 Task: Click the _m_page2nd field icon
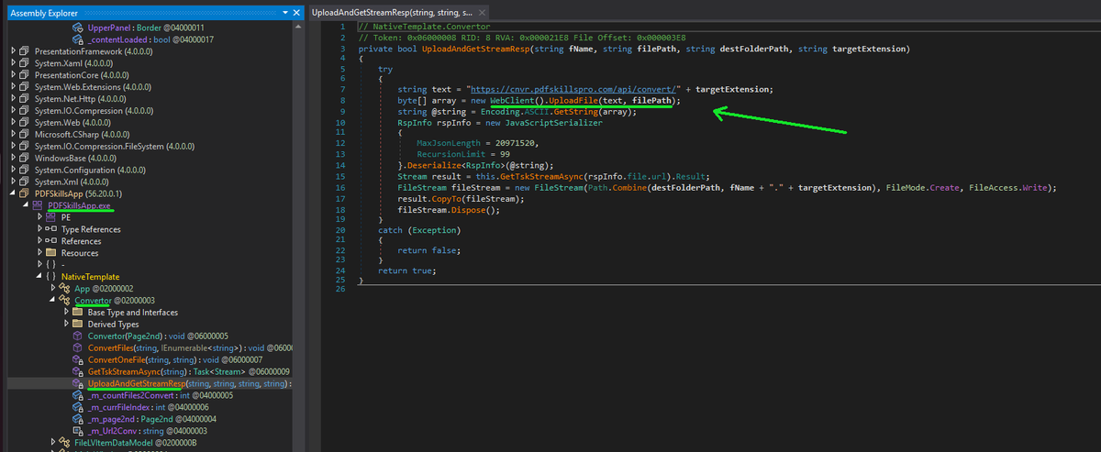(x=78, y=418)
